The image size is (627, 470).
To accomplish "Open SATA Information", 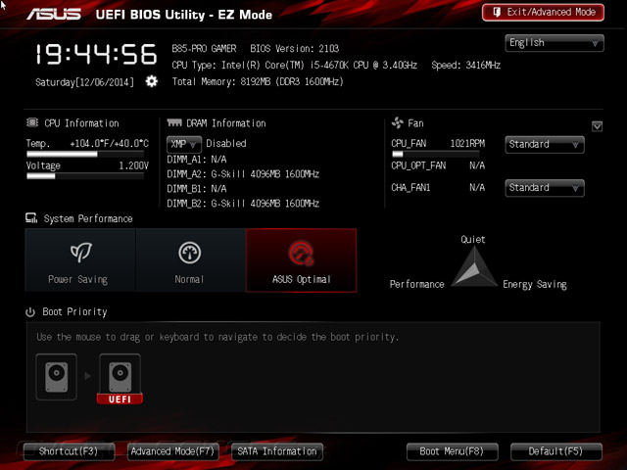I will [277, 451].
